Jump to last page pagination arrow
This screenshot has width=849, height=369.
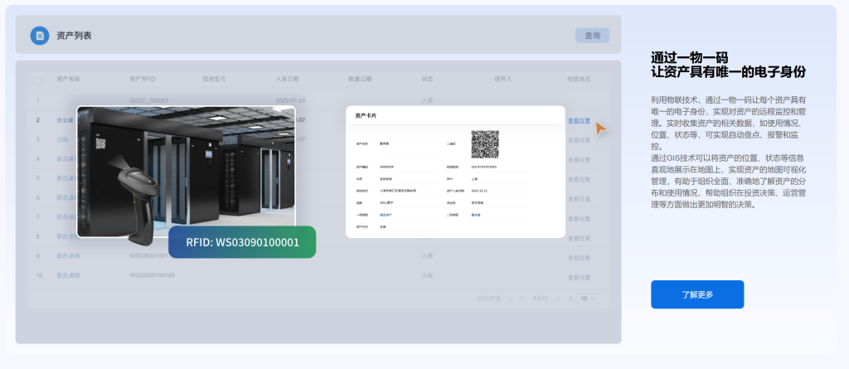click(x=570, y=299)
